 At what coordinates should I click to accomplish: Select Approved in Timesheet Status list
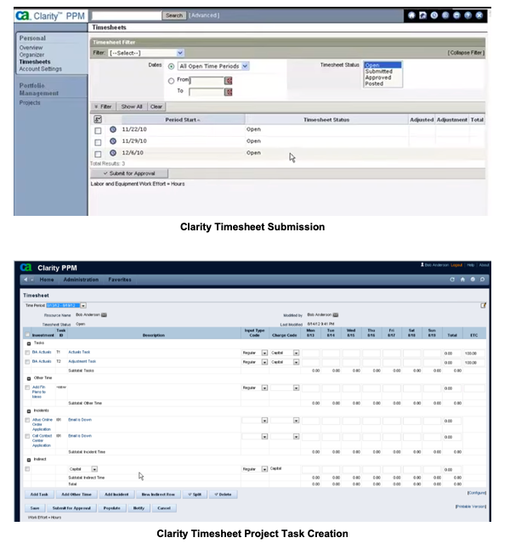378,77
